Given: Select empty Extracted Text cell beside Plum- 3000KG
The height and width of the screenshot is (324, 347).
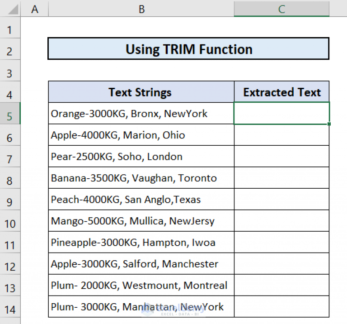Looking at the screenshot, I should coord(282,307).
